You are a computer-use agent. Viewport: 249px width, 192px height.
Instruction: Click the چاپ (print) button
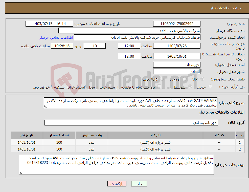coord(139,184)
